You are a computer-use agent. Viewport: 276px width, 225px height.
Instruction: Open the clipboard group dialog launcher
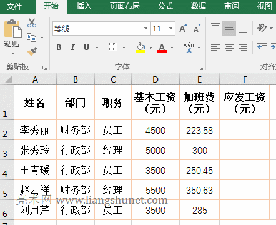tap(44, 67)
